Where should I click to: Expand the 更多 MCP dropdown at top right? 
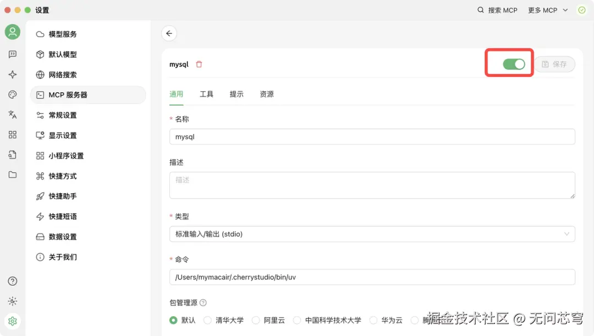pos(547,10)
